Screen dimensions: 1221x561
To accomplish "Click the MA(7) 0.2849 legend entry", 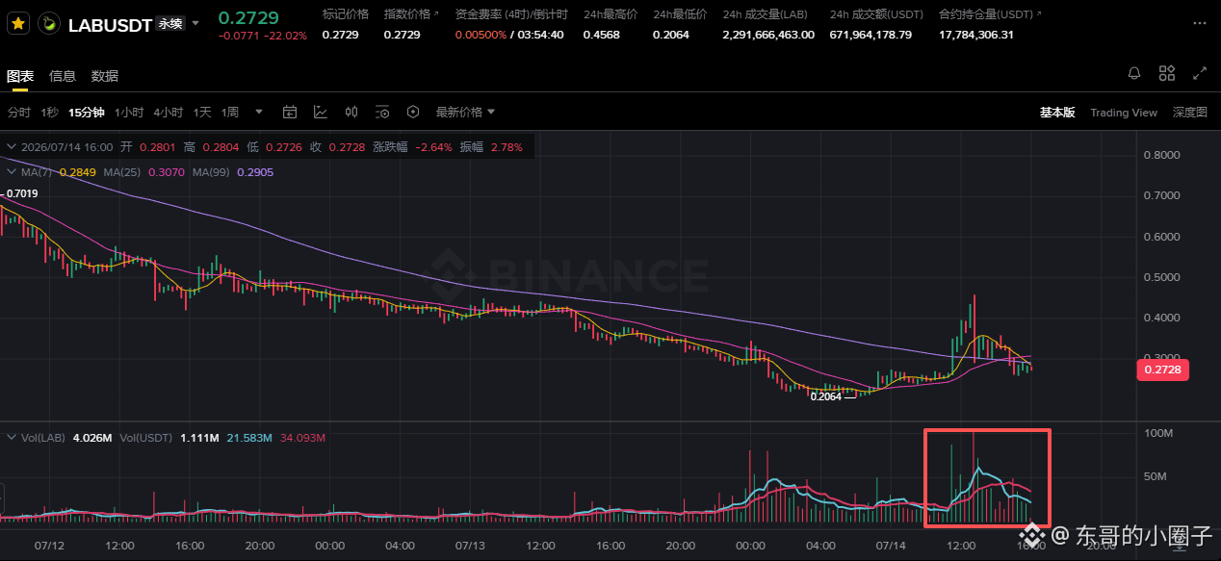I will 58,171.
